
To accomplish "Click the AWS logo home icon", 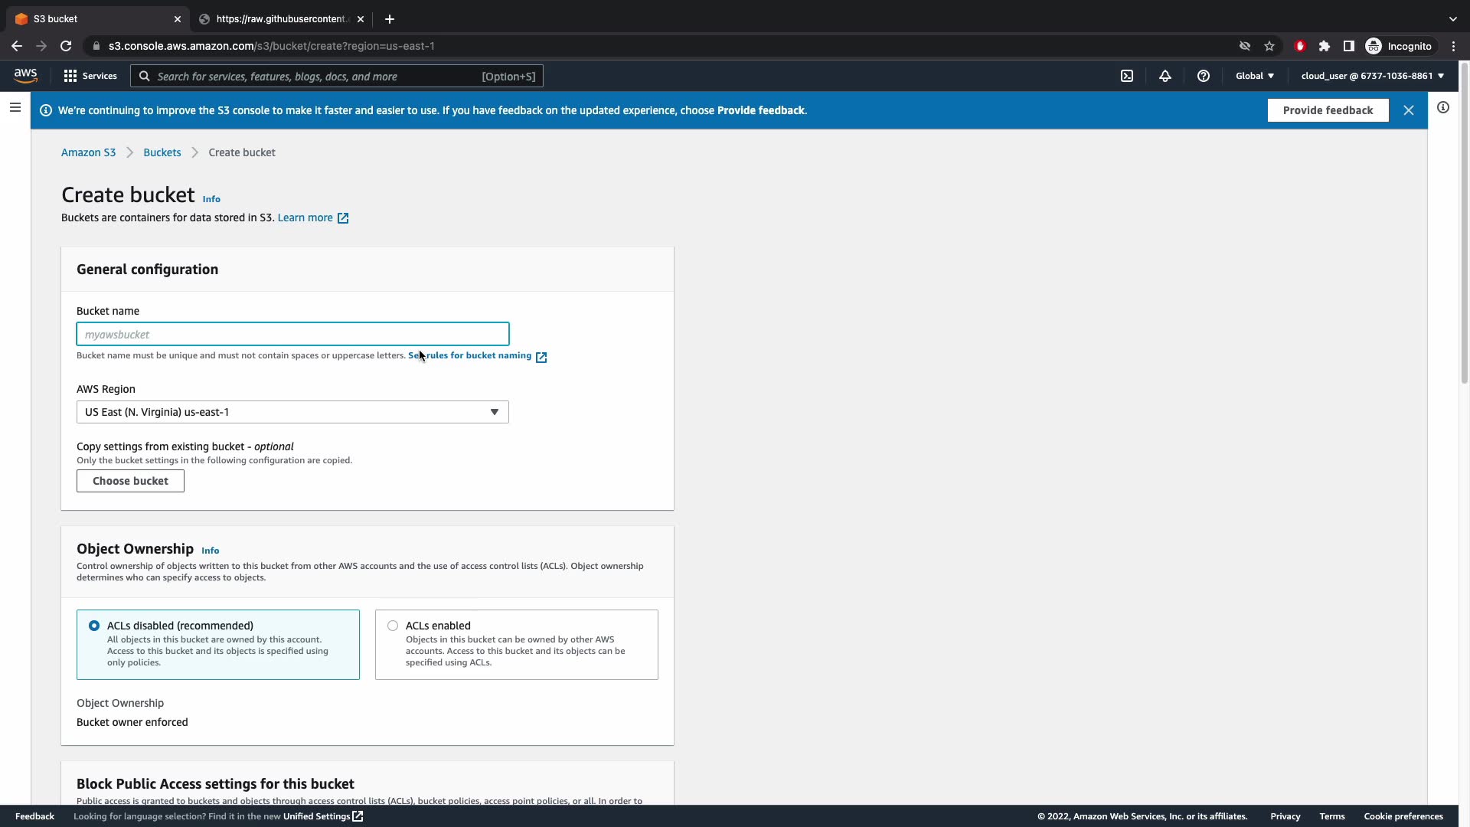I will (x=25, y=75).
